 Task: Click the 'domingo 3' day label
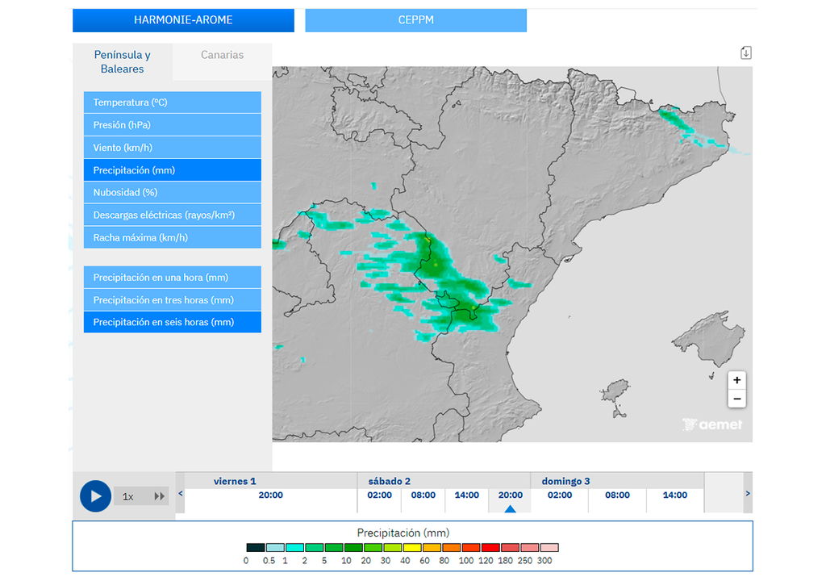click(565, 481)
